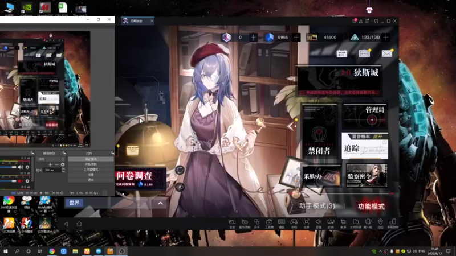This screenshot has height=256, width=456.
Task: Switch to assistant mode (助手模式)
Action: pyautogui.click(x=317, y=206)
